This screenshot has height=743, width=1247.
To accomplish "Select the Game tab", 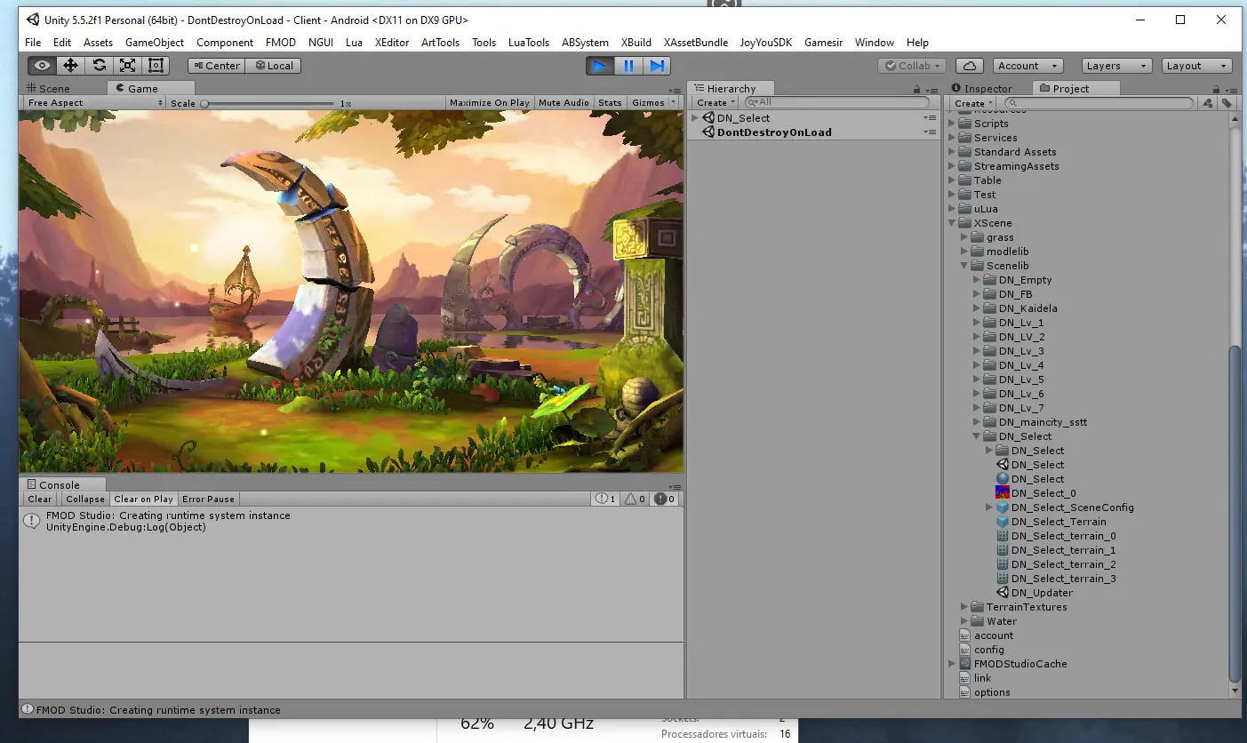I will coord(151,88).
